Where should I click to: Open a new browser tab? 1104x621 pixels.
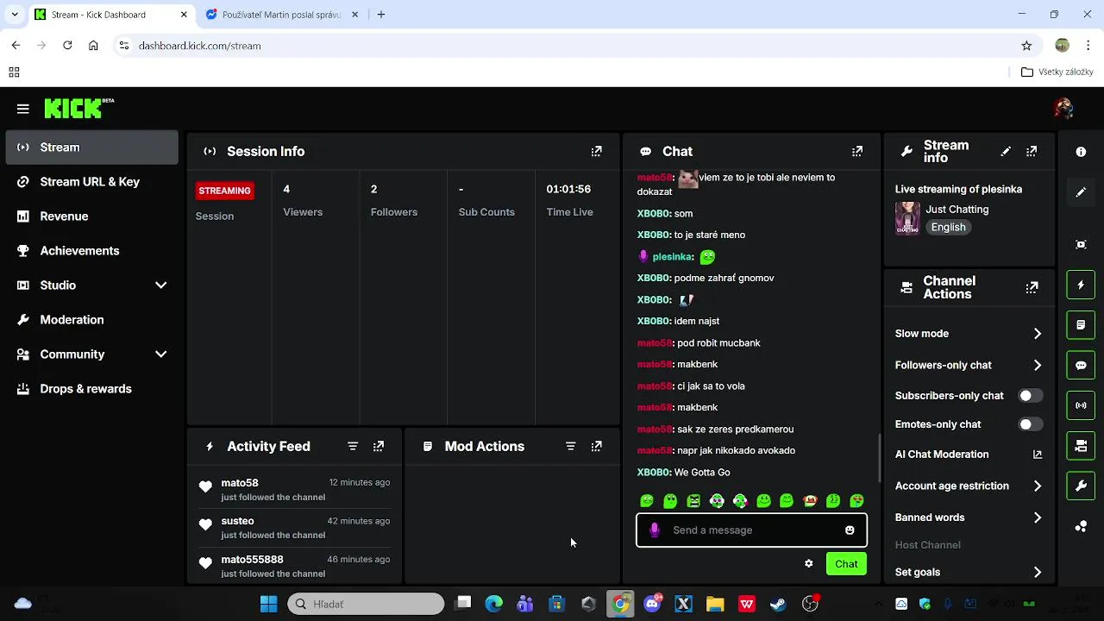(x=381, y=15)
